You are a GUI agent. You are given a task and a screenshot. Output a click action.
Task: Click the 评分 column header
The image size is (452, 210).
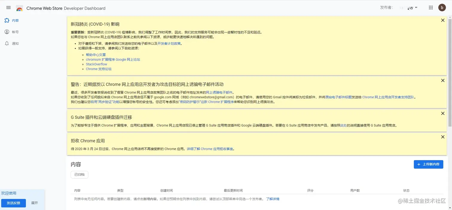coord(310,191)
